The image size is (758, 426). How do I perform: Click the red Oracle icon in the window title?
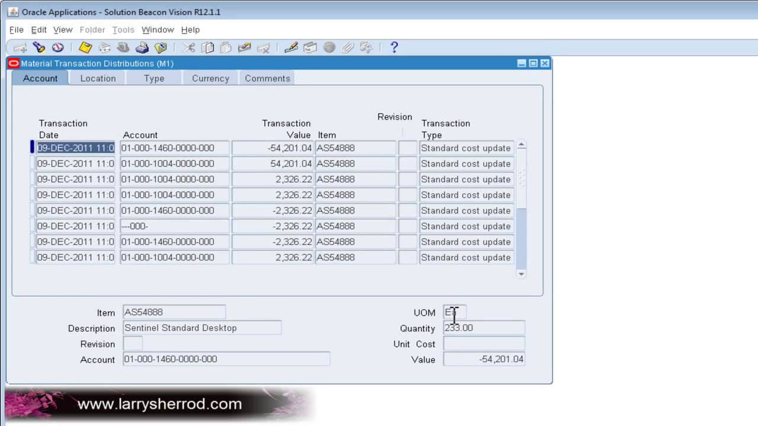pos(14,63)
